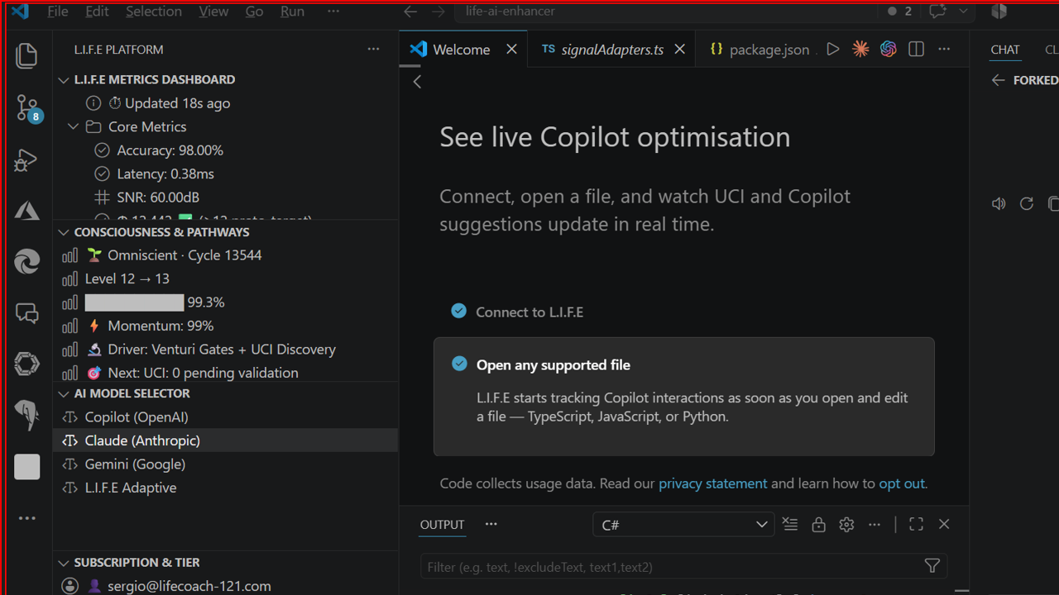This screenshot has height=595, width=1059.
Task: Open the Azure view in activity bar
Action: 26,211
